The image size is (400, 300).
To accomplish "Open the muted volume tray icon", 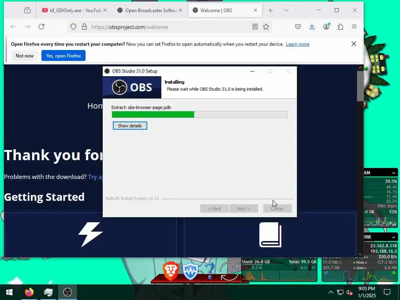I will pyautogui.click(x=350, y=292).
